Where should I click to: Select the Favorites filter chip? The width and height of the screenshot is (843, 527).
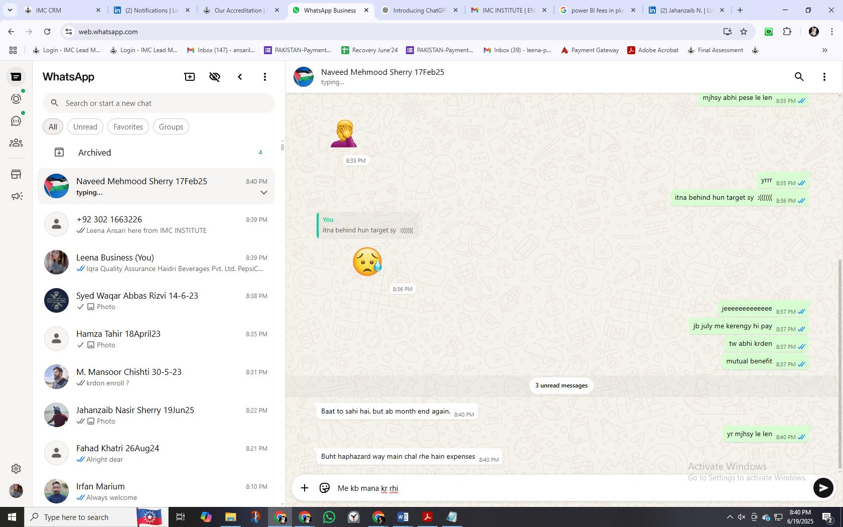point(128,126)
